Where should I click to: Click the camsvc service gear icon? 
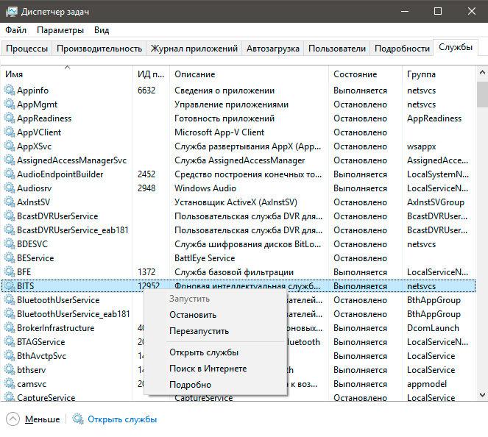pos(10,384)
